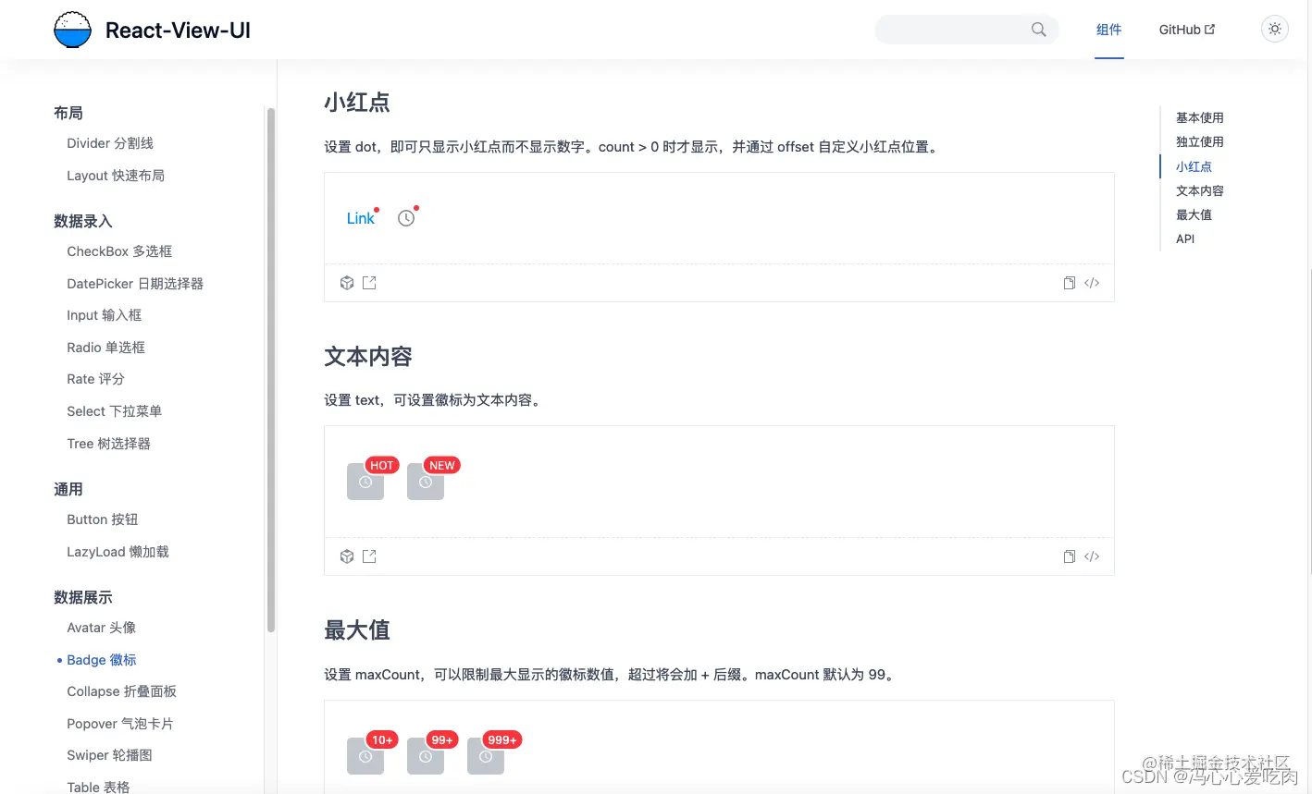Select Rate 评分 in the sidebar

point(95,378)
